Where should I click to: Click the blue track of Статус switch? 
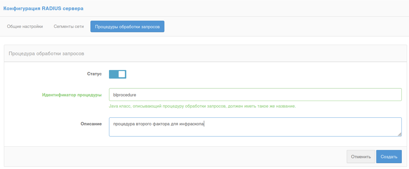point(113,74)
